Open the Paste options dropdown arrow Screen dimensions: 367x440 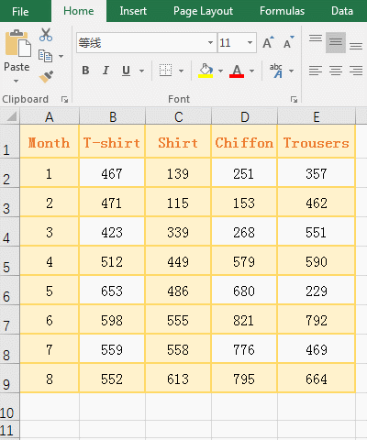pyautogui.click(x=16, y=81)
